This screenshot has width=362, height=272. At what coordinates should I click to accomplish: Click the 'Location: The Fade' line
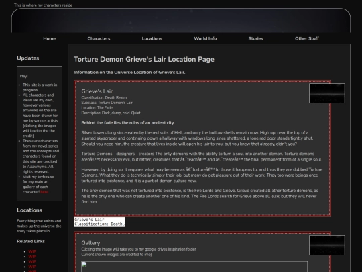pos(97,107)
